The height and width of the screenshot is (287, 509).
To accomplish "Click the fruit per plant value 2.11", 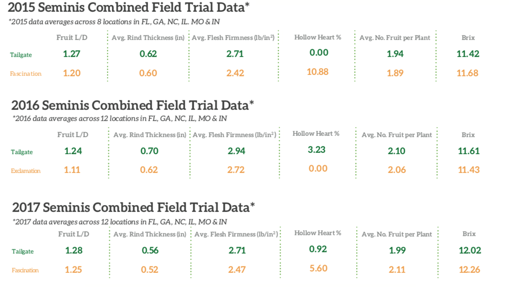I will [397, 270].
